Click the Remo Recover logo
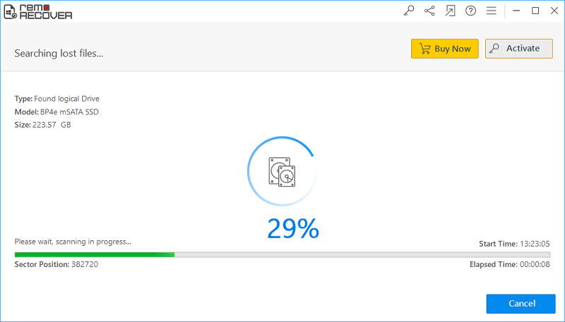Image resolution: width=565 pixels, height=322 pixels. 38,11
